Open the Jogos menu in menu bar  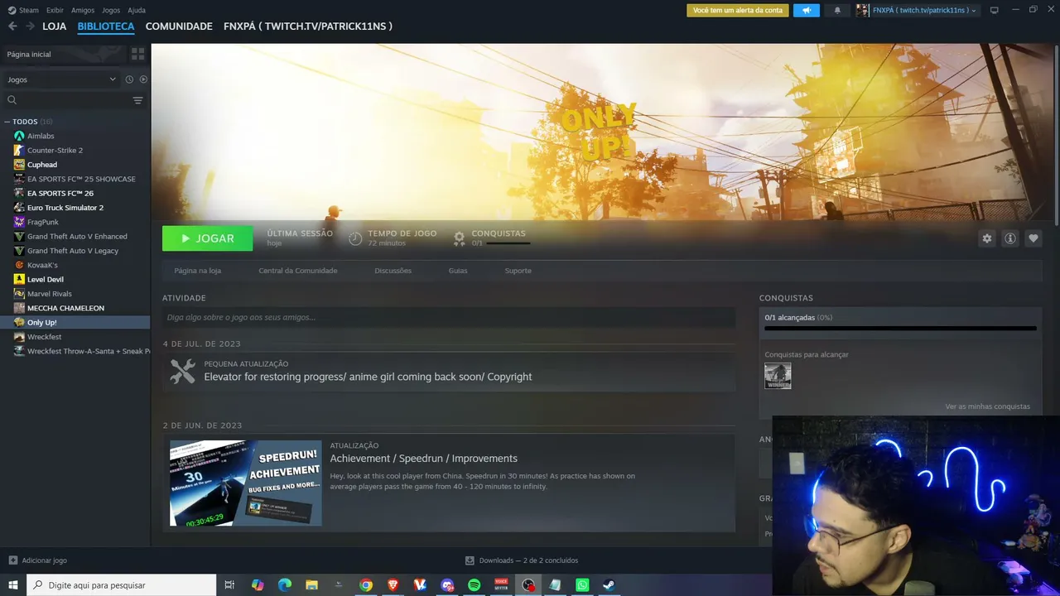pyautogui.click(x=111, y=10)
